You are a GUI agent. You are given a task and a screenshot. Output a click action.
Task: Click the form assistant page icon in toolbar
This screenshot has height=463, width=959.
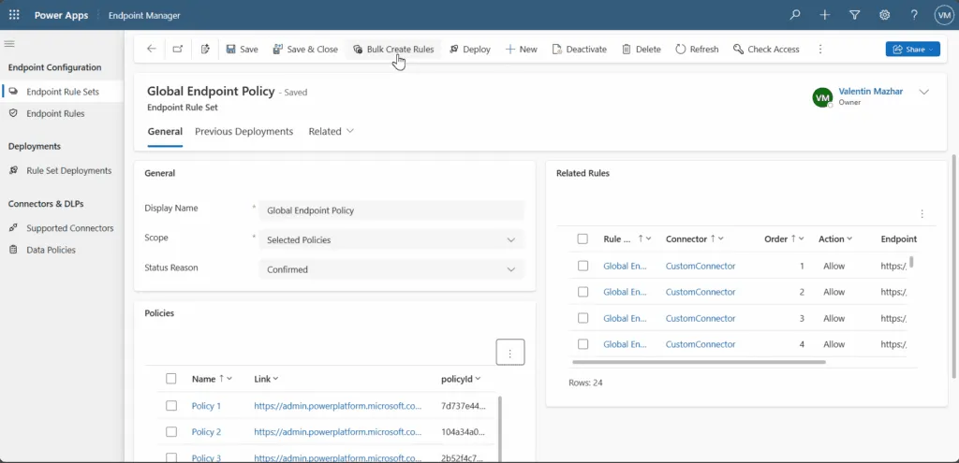click(205, 49)
